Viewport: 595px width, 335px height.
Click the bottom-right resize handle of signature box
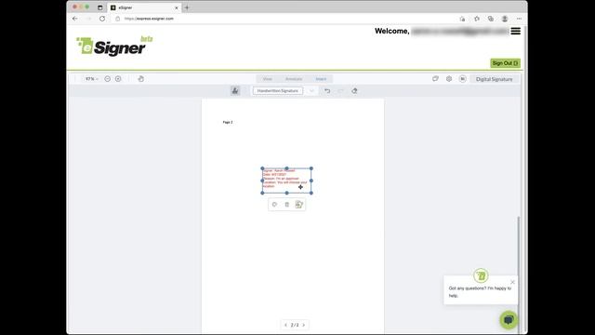[311, 193]
